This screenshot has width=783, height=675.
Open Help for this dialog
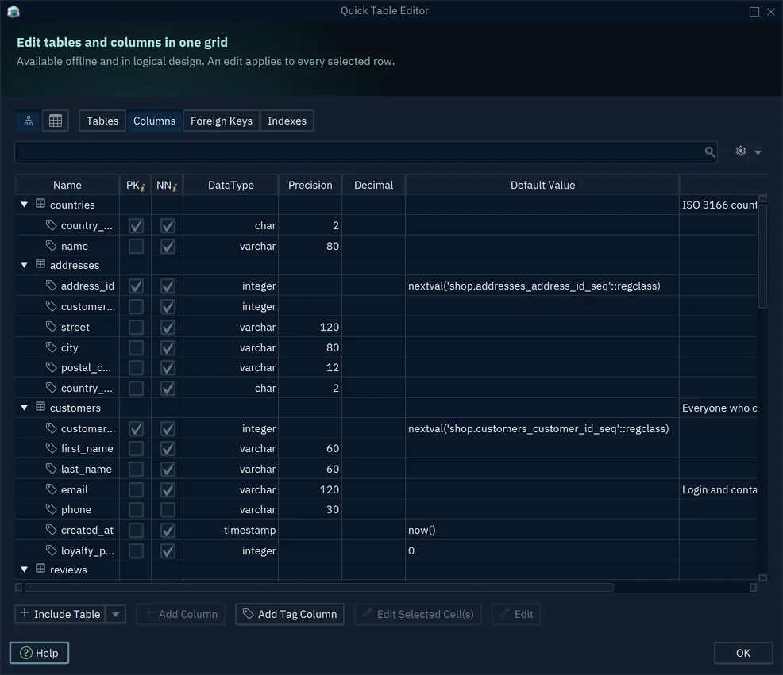click(39, 653)
